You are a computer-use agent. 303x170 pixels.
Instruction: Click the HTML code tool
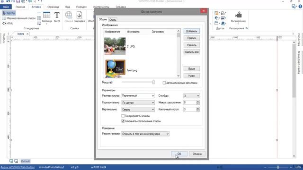point(8,23)
